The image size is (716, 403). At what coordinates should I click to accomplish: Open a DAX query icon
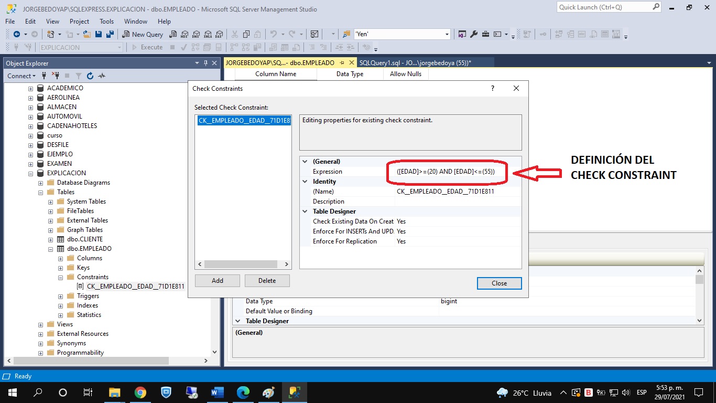tap(219, 34)
